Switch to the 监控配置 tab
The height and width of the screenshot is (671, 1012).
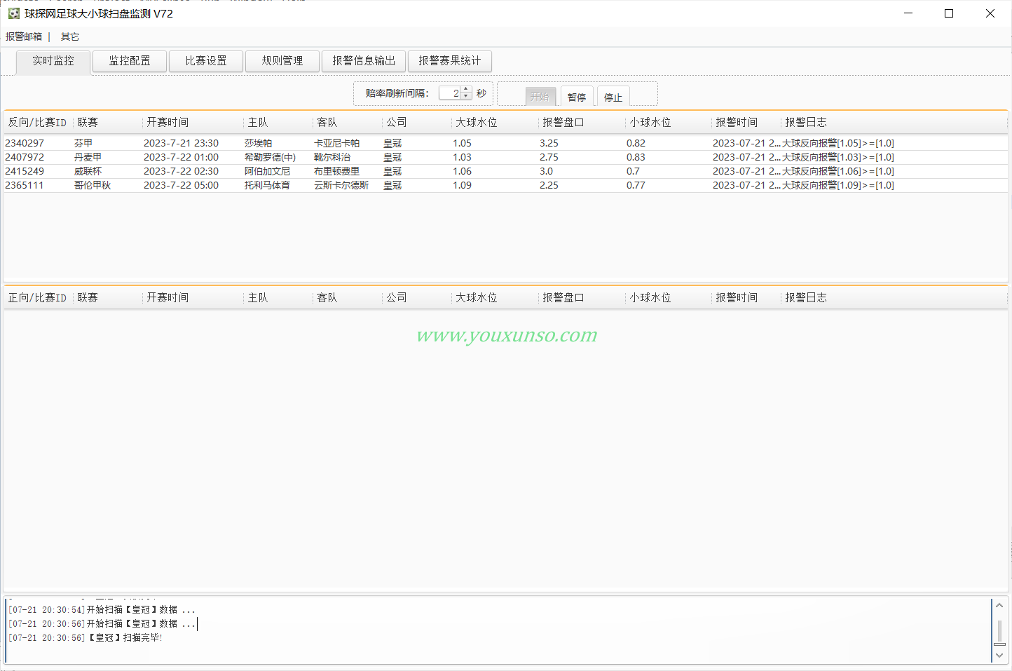(130, 61)
